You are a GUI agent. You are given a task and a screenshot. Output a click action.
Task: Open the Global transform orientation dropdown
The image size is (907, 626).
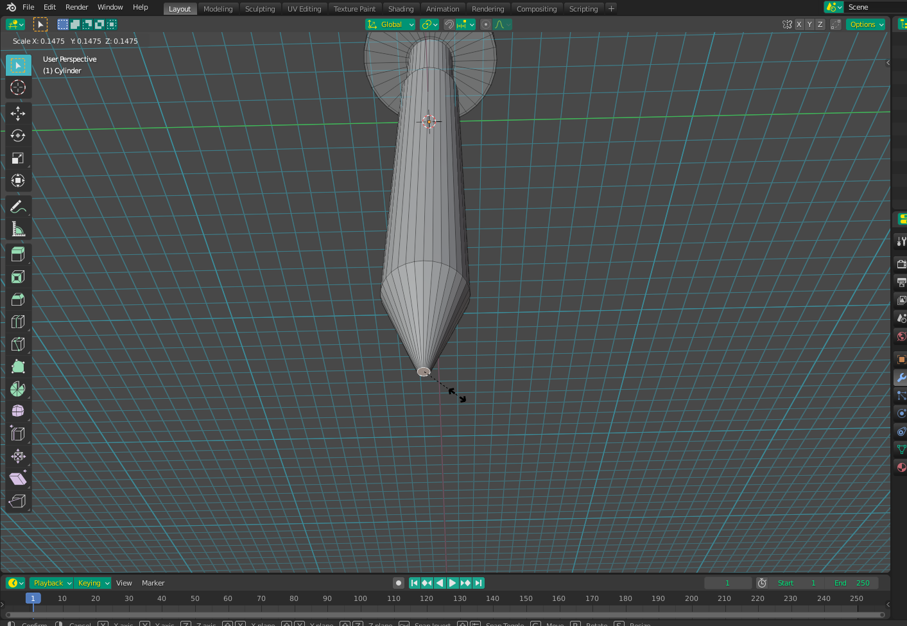390,24
